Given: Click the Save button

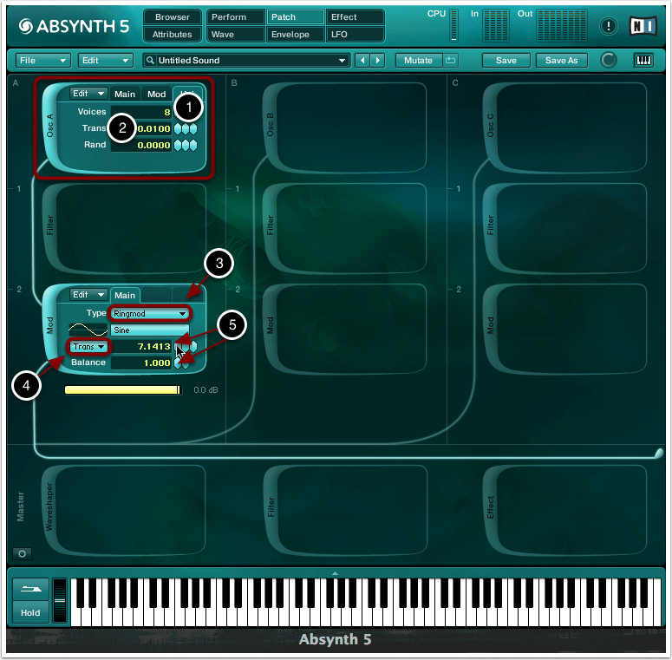Looking at the screenshot, I should pos(506,61).
